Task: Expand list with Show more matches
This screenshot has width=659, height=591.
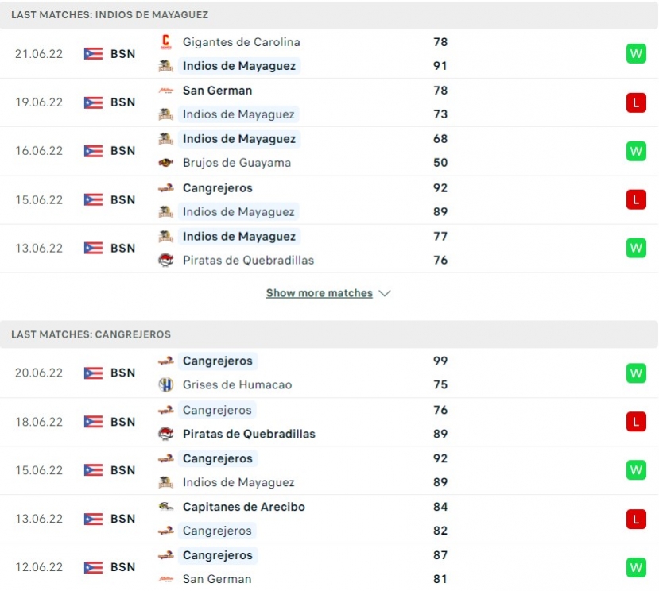Action: click(x=320, y=293)
